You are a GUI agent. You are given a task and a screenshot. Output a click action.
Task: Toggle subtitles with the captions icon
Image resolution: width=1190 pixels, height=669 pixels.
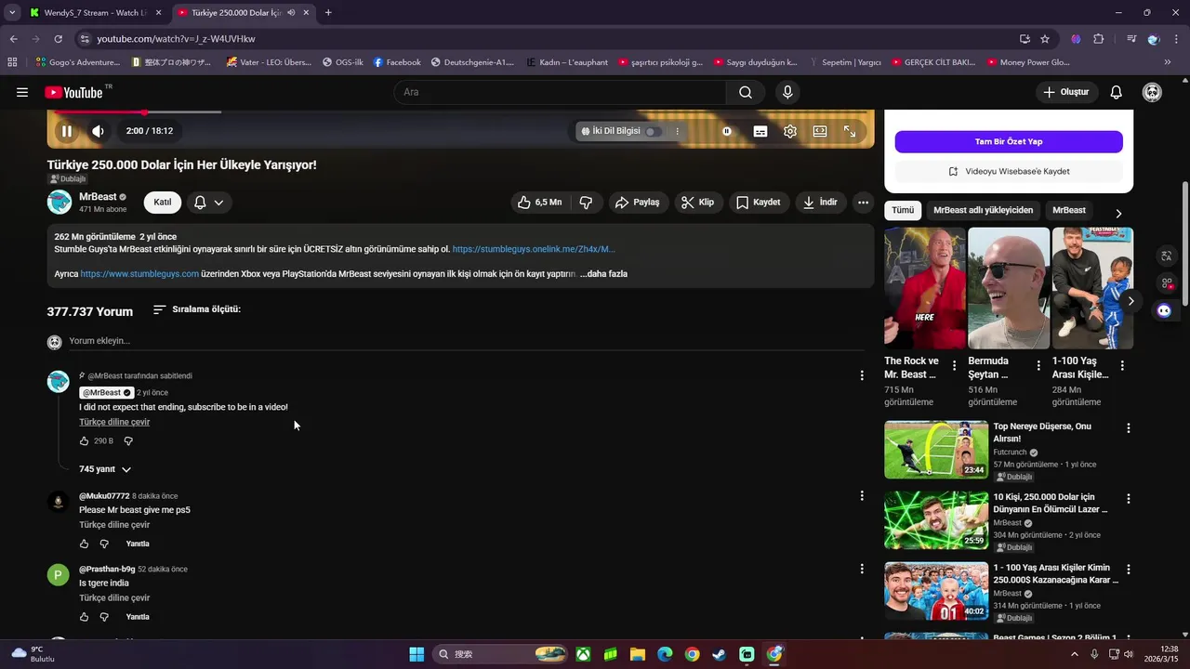click(760, 131)
